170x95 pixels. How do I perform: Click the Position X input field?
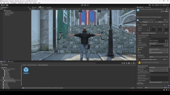point(153,27)
